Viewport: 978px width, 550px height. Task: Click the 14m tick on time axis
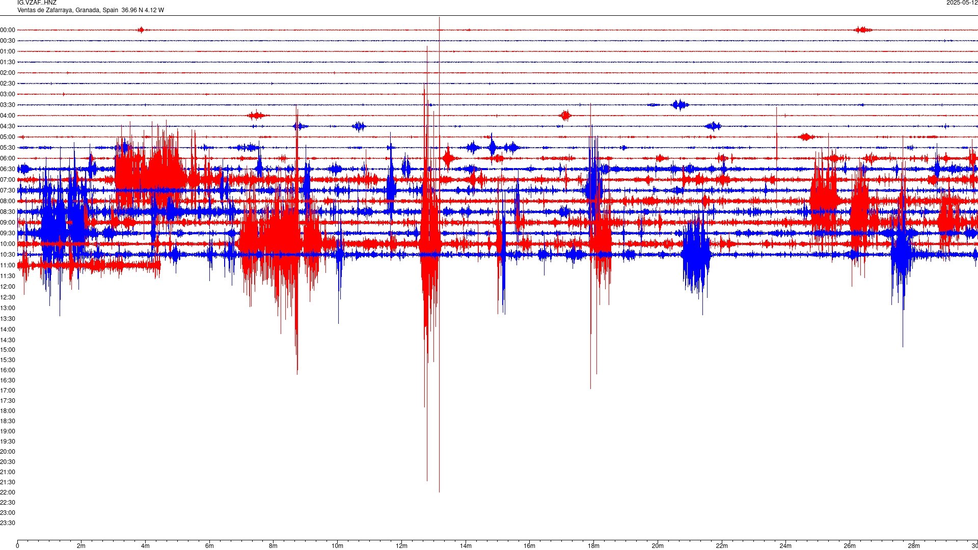click(466, 546)
